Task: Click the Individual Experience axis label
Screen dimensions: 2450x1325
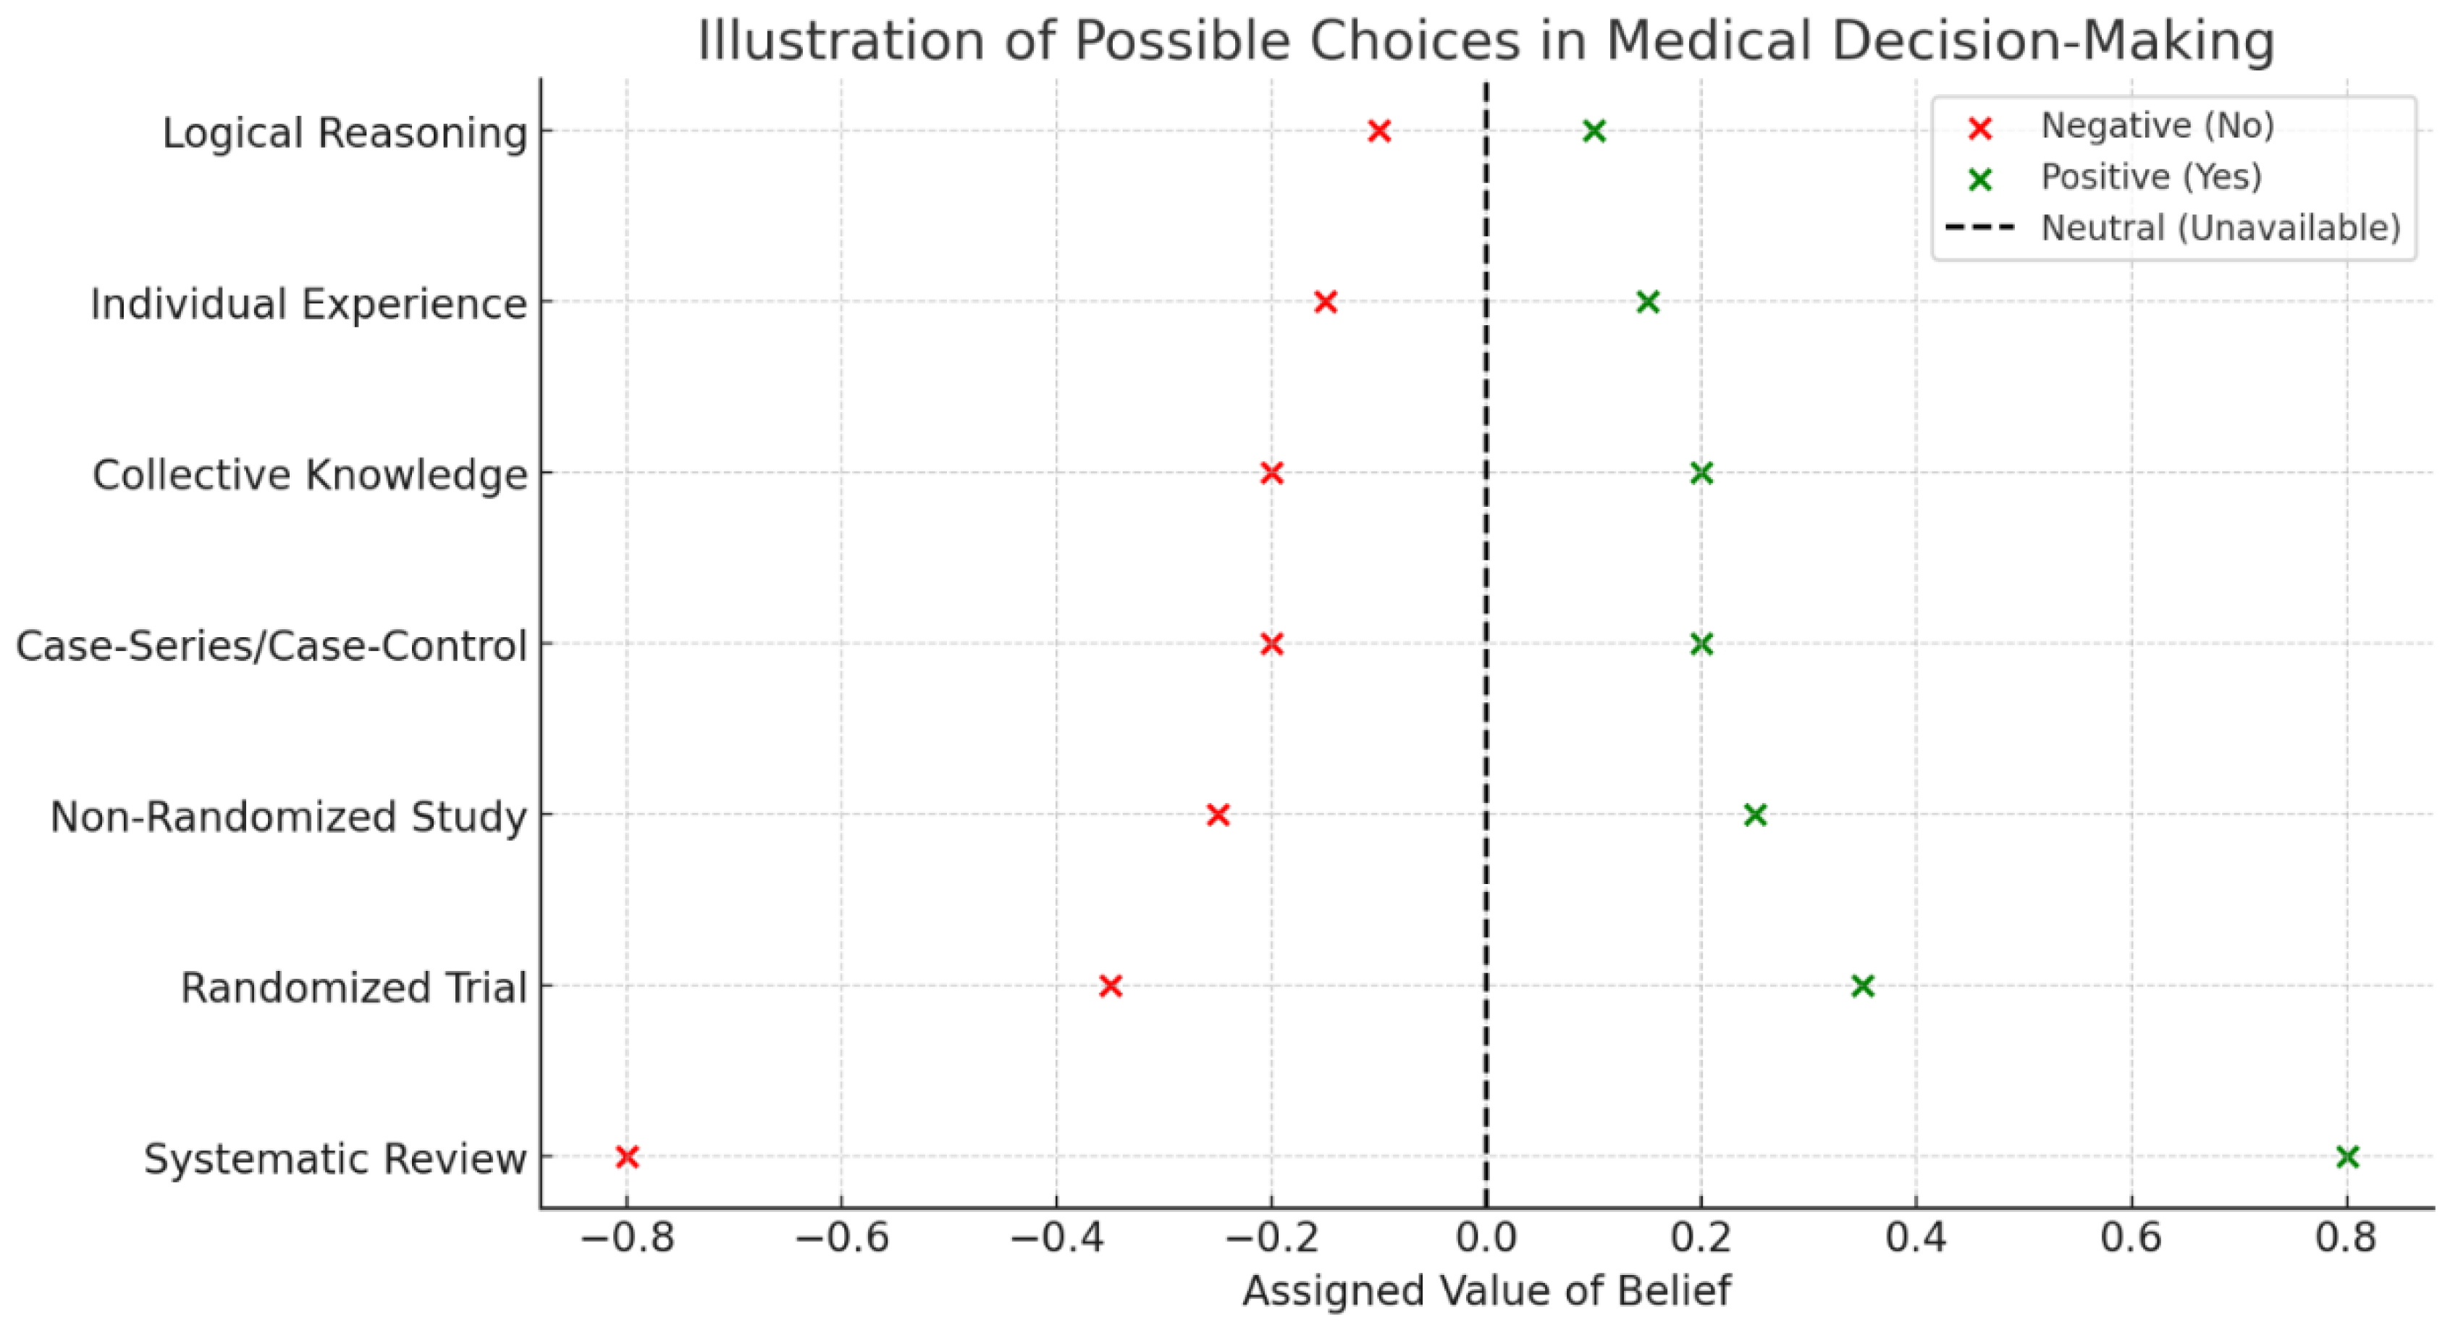Action: click(308, 304)
